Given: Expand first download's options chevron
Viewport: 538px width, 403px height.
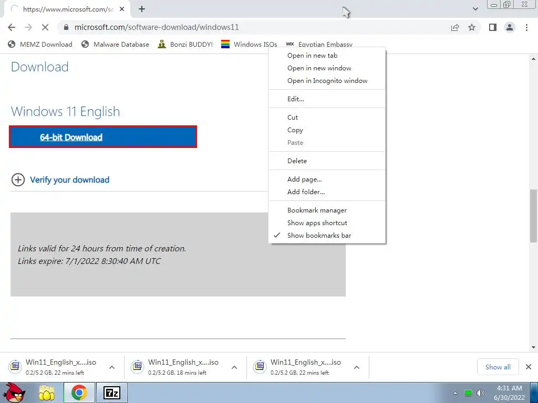Looking at the screenshot, I should tap(112, 367).
